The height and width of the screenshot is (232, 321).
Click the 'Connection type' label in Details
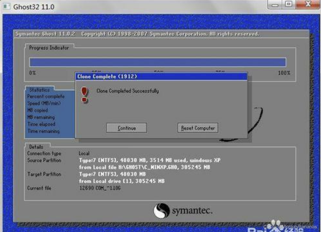44,153
